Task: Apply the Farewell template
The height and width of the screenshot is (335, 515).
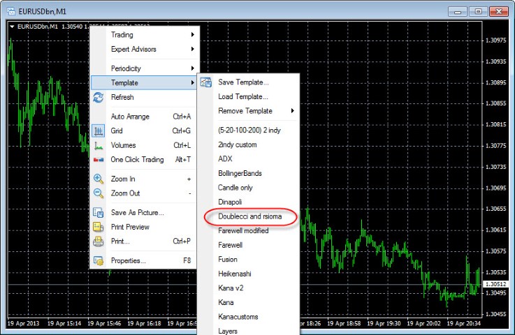Action: pyautogui.click(x=248, y=245)
